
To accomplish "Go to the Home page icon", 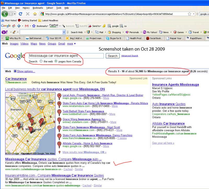I will pyautogui.click(x=35, y=14).
